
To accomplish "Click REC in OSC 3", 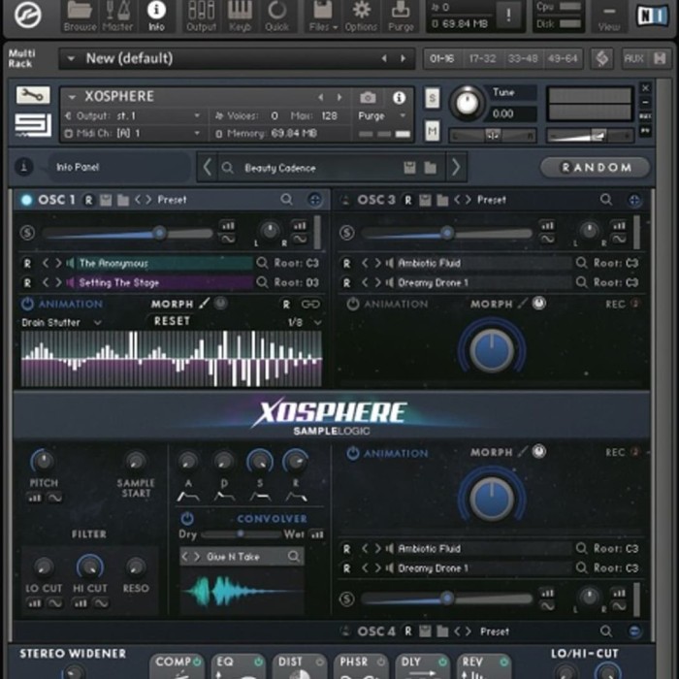I will tap(615, 304).
